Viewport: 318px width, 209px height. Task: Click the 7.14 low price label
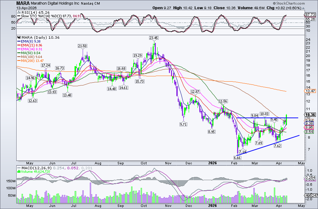click(242, 152)
